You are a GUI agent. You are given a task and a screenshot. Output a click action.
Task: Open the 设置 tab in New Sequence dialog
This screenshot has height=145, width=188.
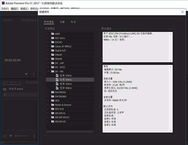62,22
